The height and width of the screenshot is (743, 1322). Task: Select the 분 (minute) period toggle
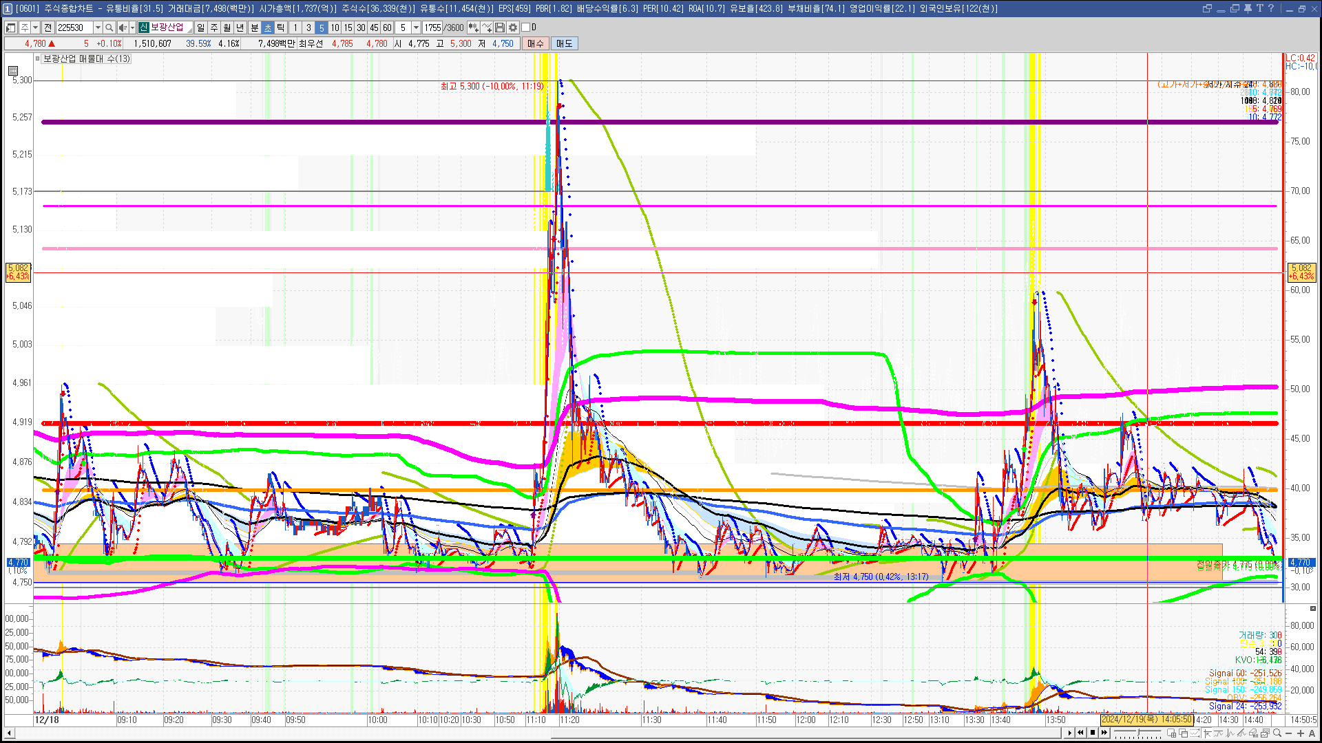254,28
